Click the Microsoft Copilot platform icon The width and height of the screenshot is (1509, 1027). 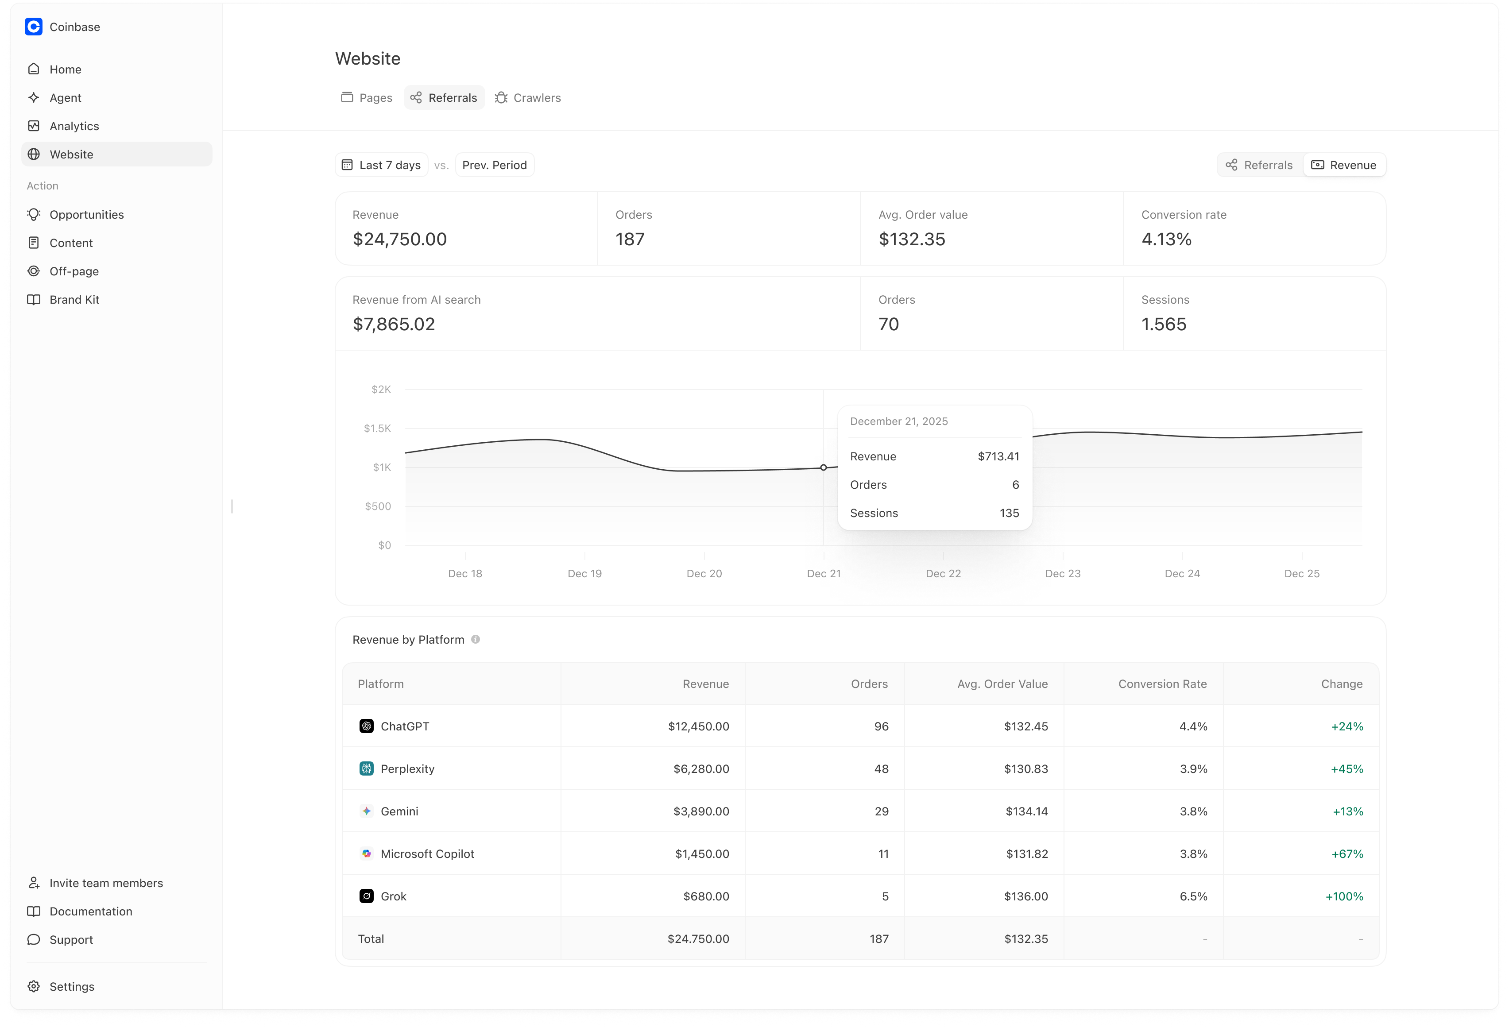367,853
